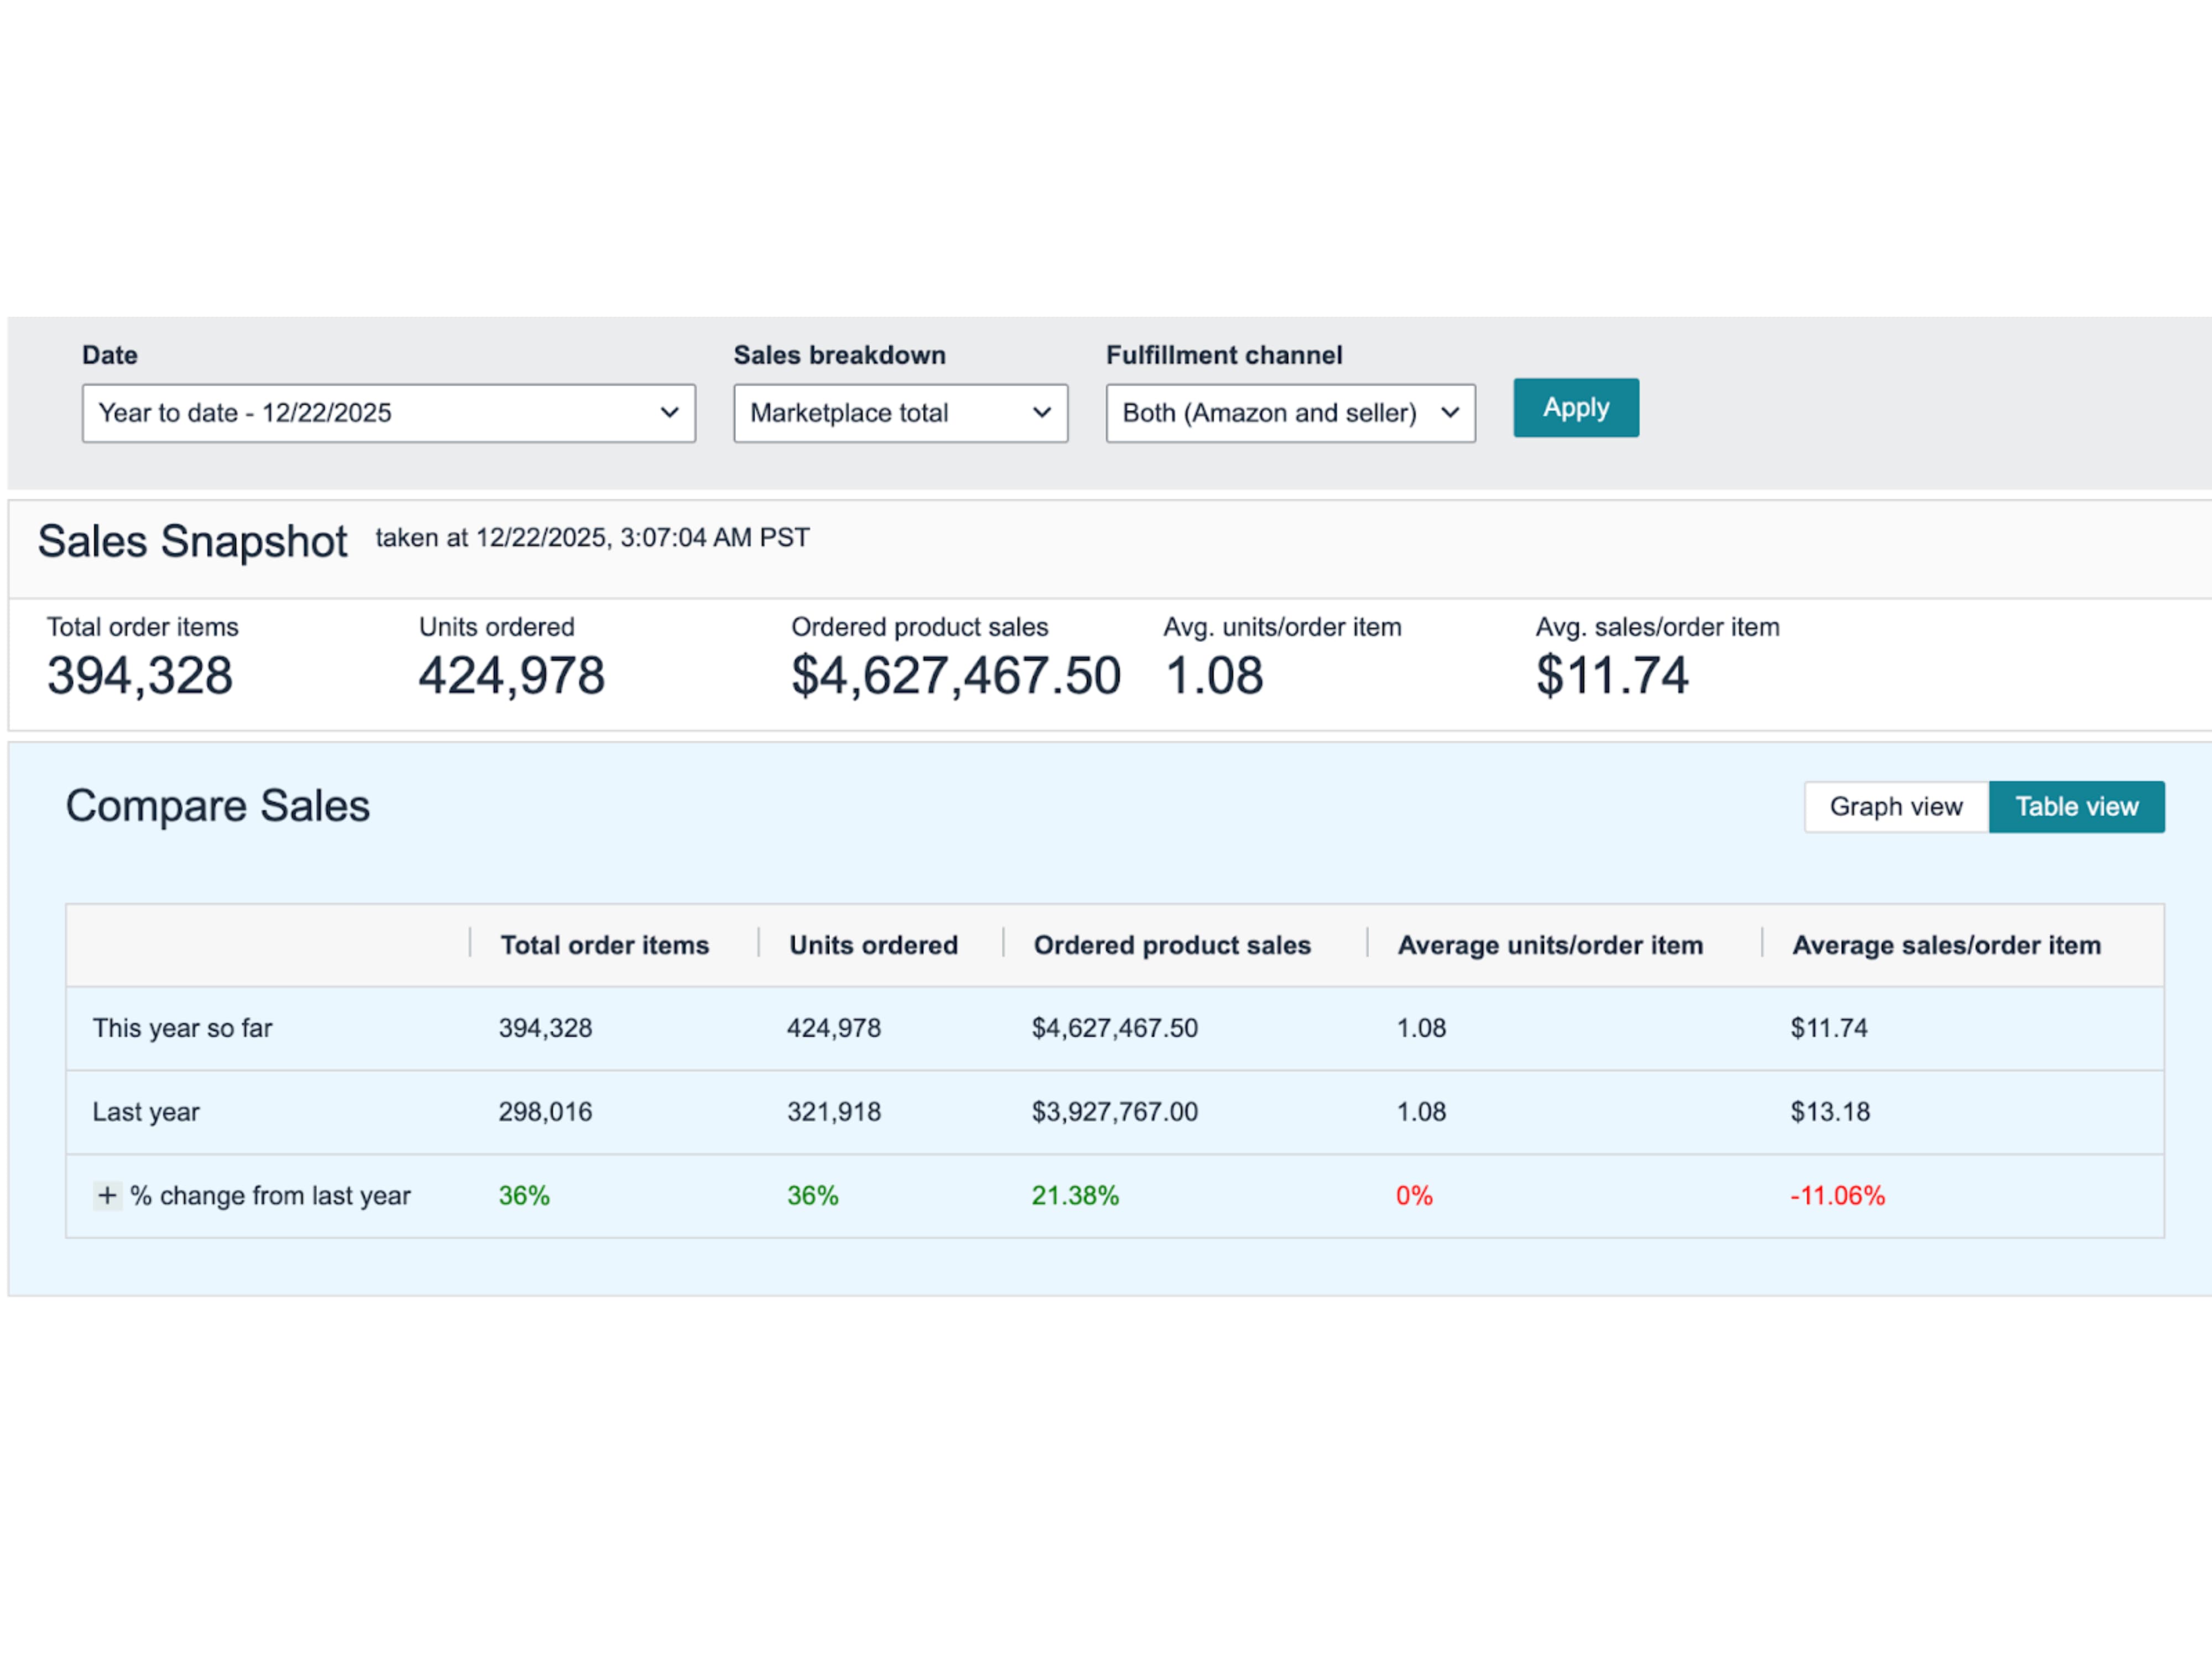The image size is (2212, 1659).
Task: Select the Table view tab
Action: 2076,807
